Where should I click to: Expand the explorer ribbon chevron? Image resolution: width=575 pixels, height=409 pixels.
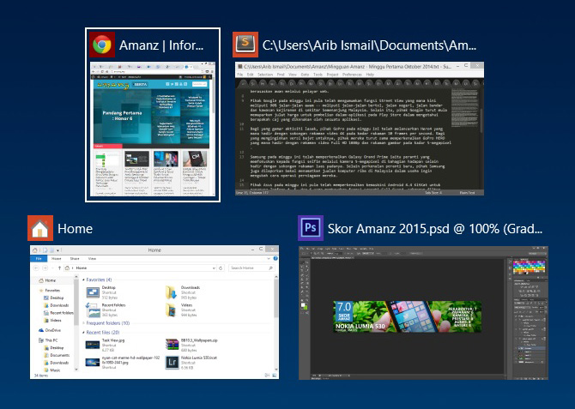point(269,258)
